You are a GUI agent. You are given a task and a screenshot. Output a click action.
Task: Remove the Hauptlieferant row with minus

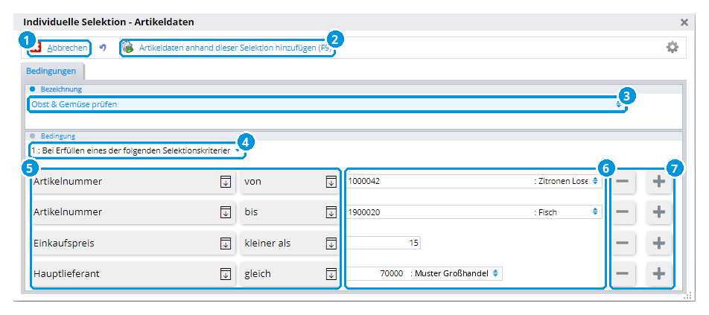tap(622, 273)
